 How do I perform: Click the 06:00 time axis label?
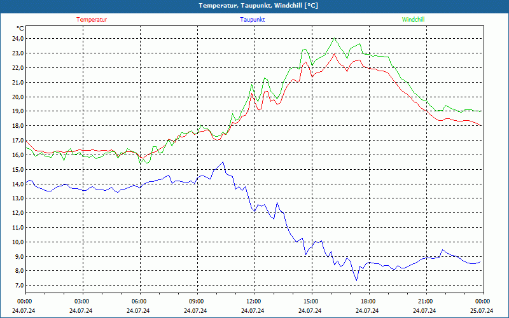pyautogui.click(x=139, y=301)
